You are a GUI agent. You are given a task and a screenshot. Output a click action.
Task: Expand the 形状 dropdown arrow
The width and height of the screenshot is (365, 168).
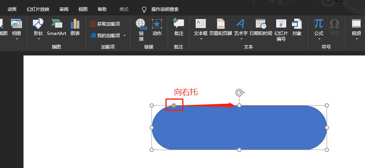point(39,39)
